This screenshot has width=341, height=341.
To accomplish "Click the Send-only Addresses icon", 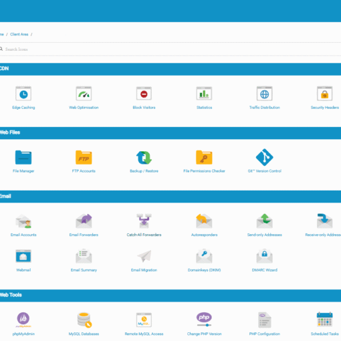I will tap(265, 221).
